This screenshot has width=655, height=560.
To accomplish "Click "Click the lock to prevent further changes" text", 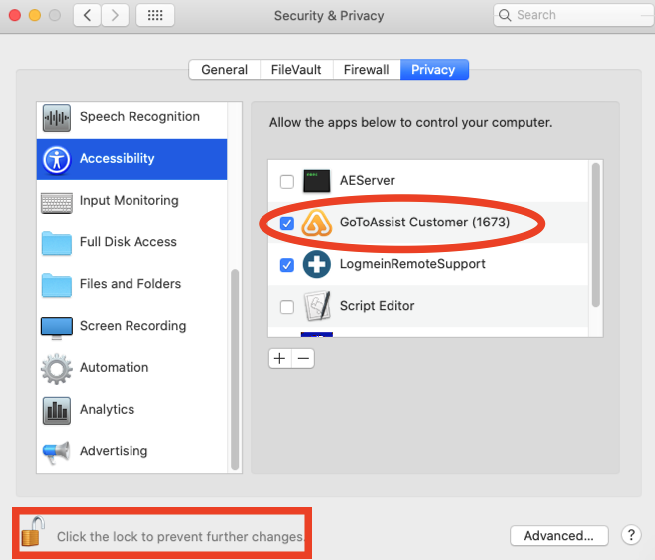I will [x=180, y=537].
